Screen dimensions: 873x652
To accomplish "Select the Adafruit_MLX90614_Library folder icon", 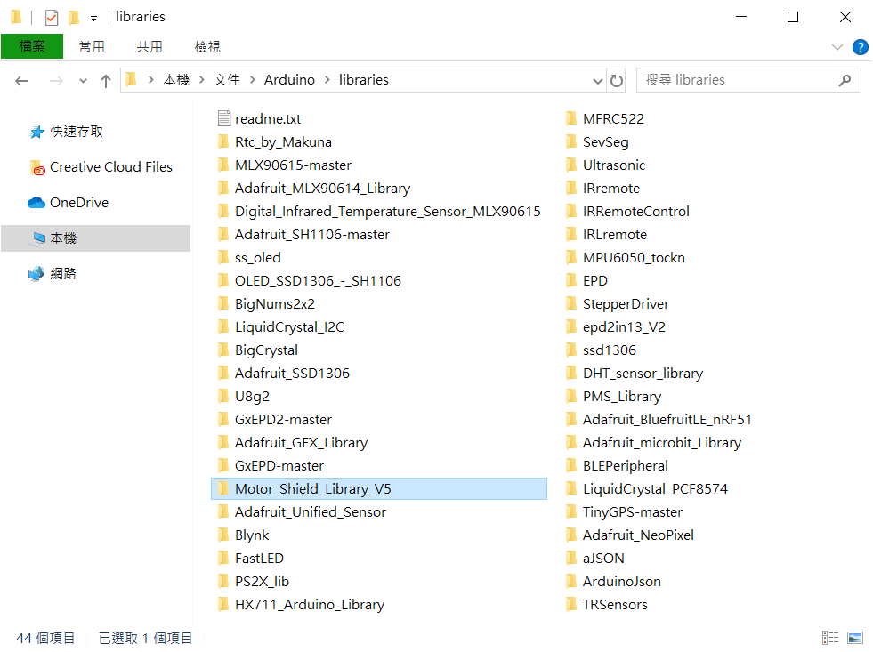I will pyautogui.click(x=223, y=188).
